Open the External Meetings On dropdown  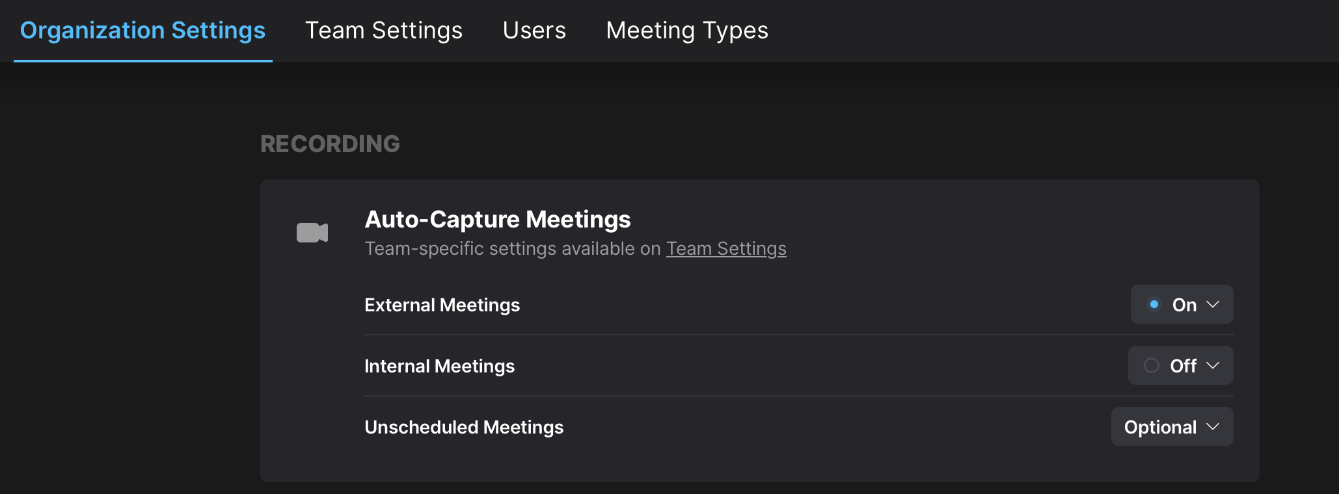[1182, 304]
